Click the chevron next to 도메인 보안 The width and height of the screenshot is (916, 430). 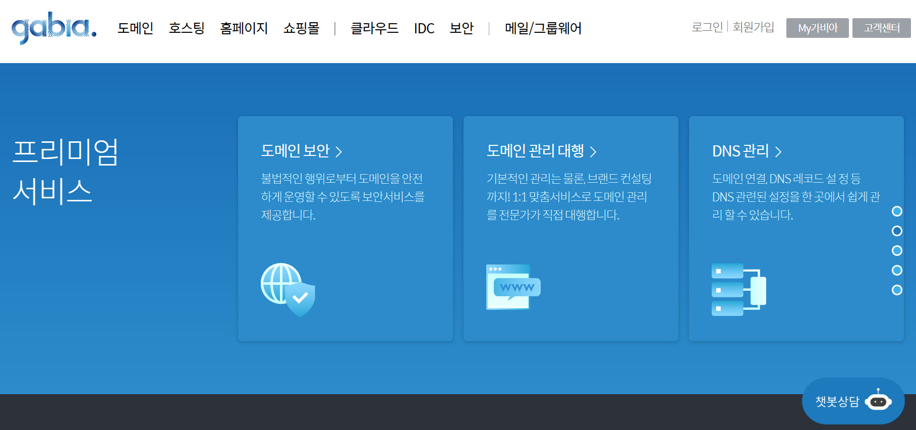(339, 151)
